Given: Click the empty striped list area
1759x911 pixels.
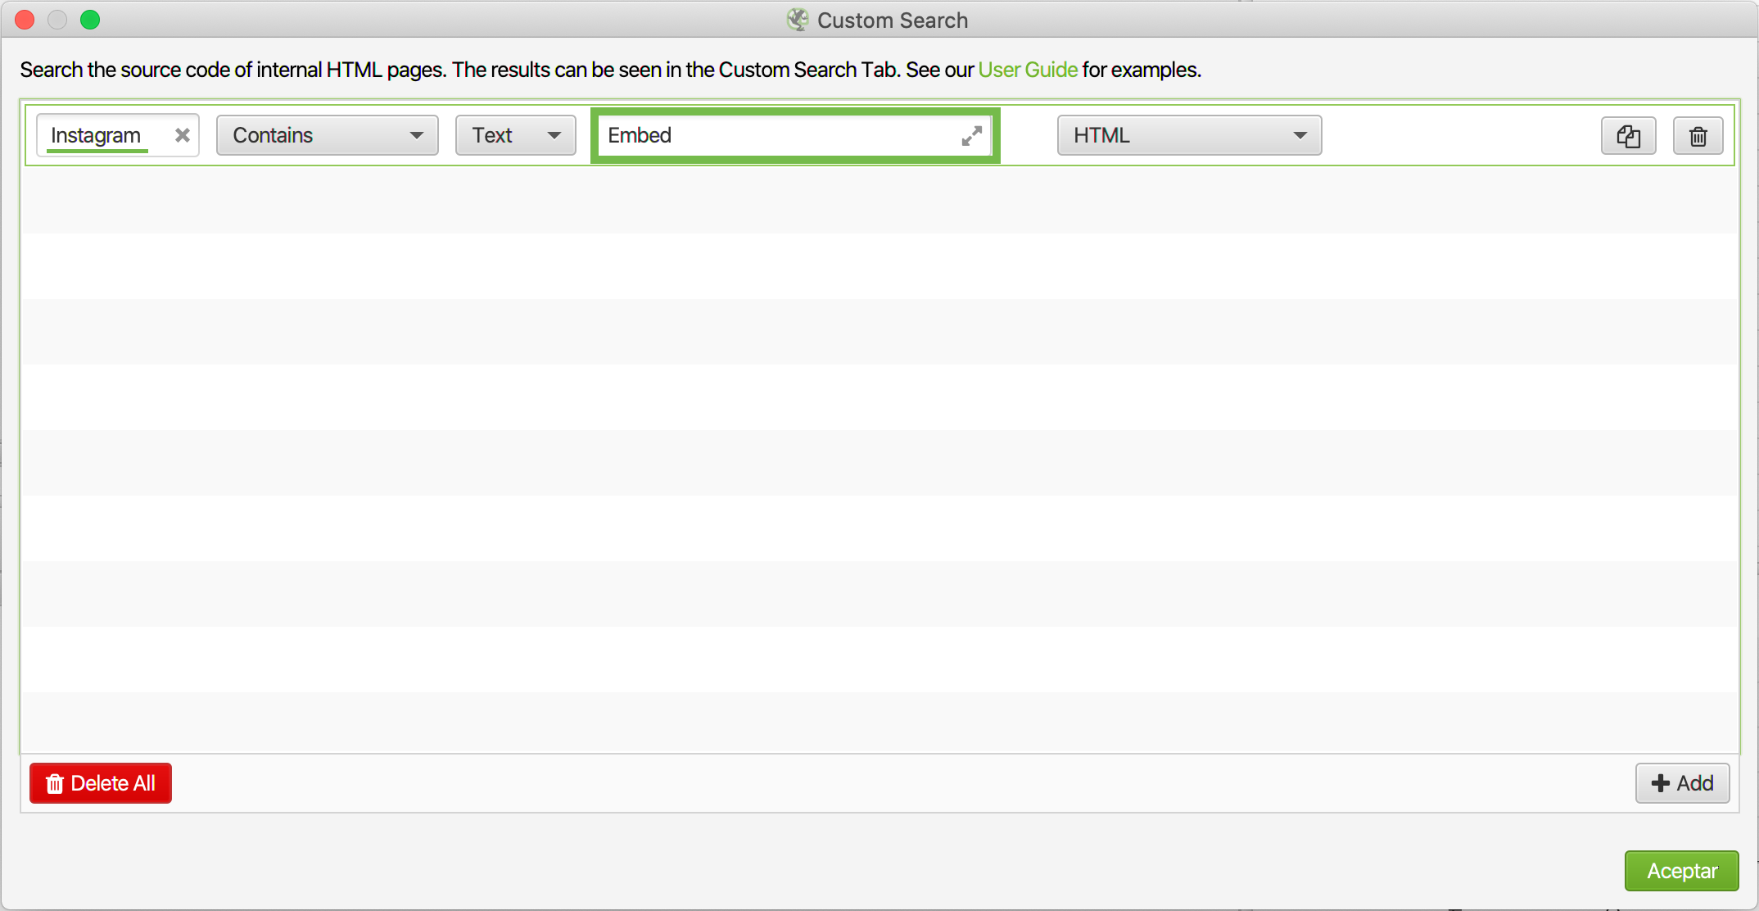Looking at the screenshot, I should (879, 459).
